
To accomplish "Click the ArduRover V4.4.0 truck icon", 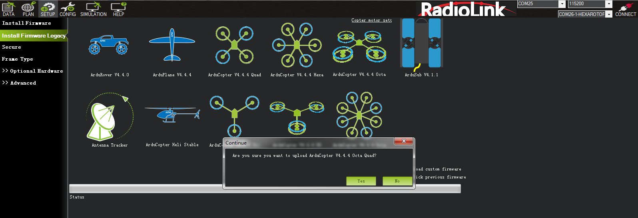I will pos(109,45).
